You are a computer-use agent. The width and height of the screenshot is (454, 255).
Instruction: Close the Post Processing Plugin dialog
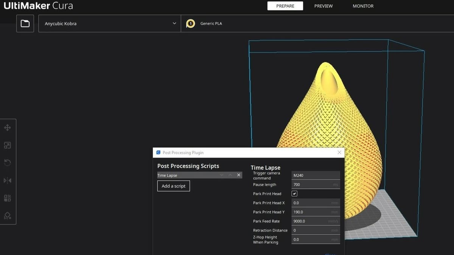point(339,152)
